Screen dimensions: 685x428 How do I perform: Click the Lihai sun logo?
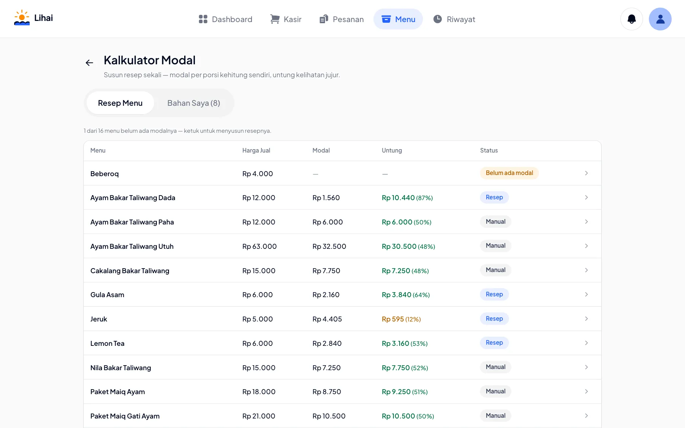[x=22, y=18]
